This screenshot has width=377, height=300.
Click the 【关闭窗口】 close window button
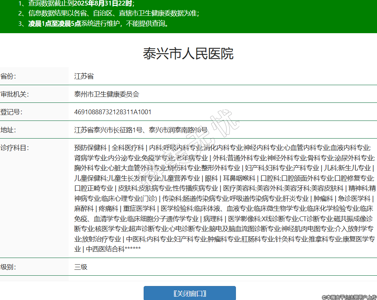pyautogui.click(x=189, y=293)
